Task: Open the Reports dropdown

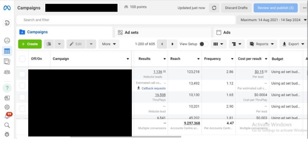Action: [262, 44]
